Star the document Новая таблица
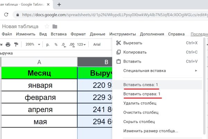208x139 pixels. pos(47,27)
